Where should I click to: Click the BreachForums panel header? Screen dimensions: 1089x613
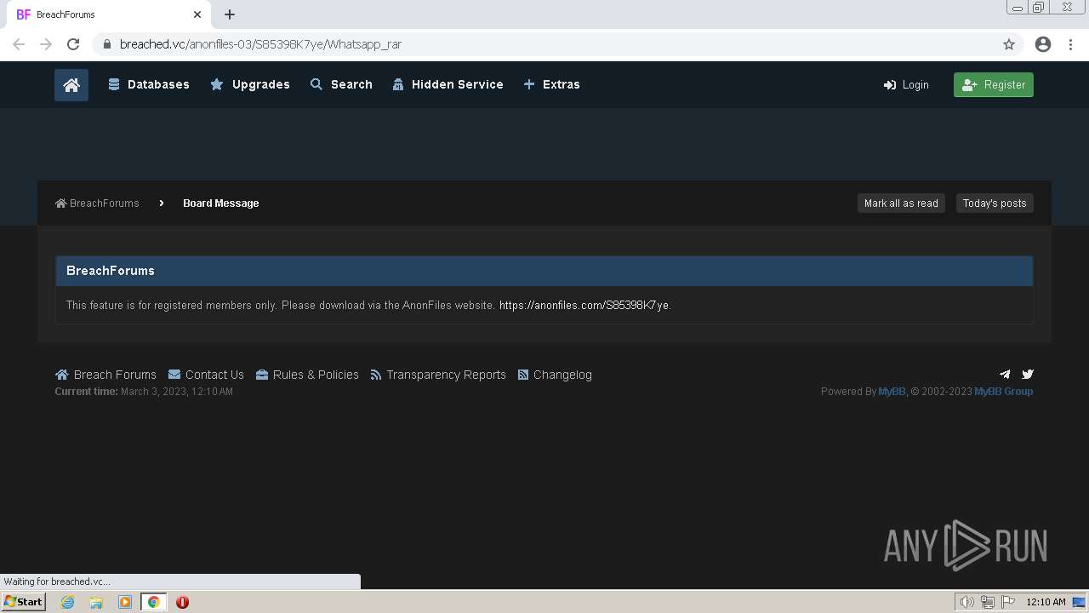click(544, 271)
